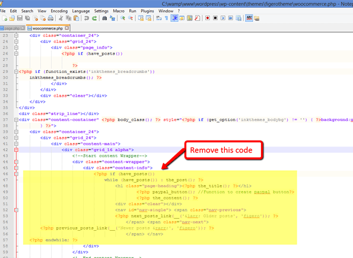Image resolution: width=353 pixels, height=258 pixels.
Task: Collapse fold marker on line 52
Action: coord(16,210)
